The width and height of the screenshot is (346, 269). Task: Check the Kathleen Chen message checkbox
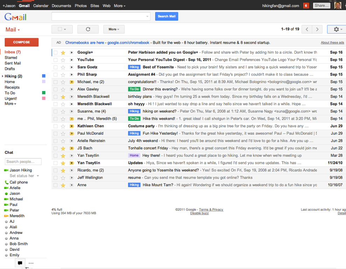[x=55, y=126]
